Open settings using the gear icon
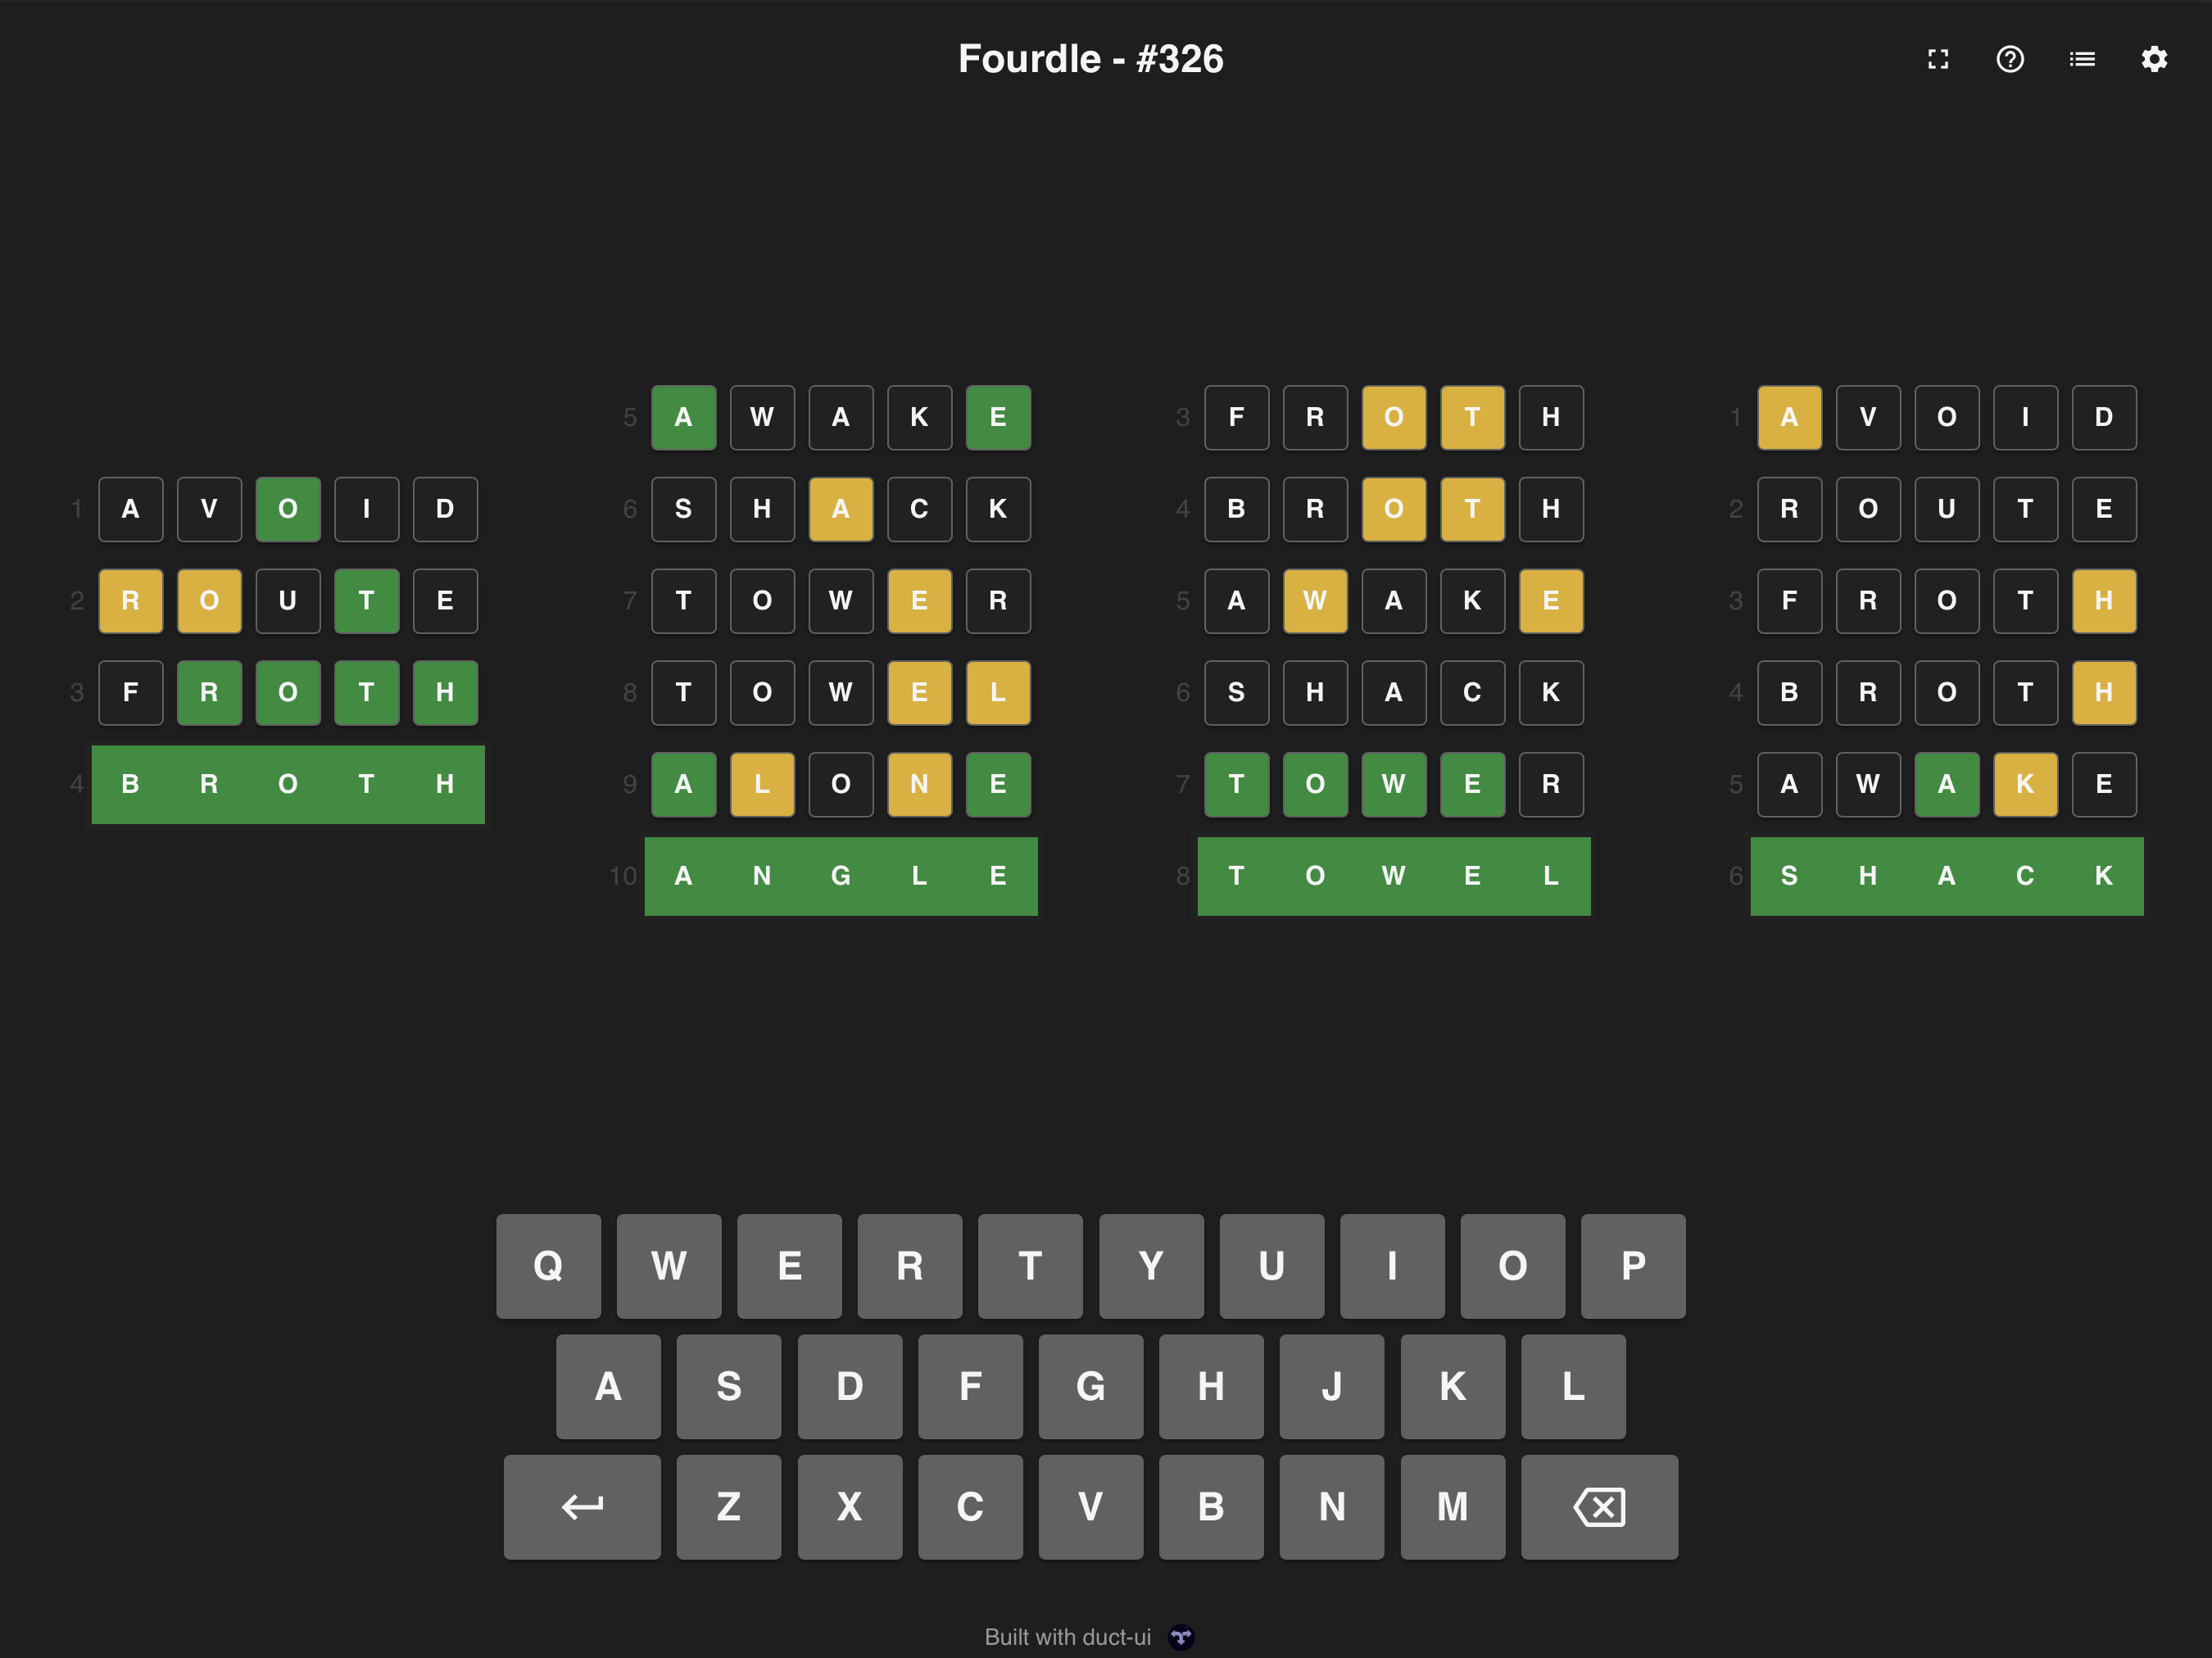Screen dimensions: 2212x1658 point(2154,59)
